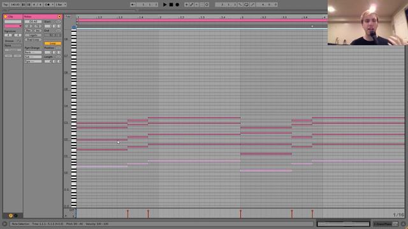This screenshot has height=229, width=408.
Task: Click the MIDI arrangement overdub plus icon
Action: (186, 4)
